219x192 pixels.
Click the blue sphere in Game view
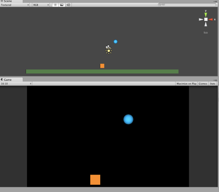point(128,119)
